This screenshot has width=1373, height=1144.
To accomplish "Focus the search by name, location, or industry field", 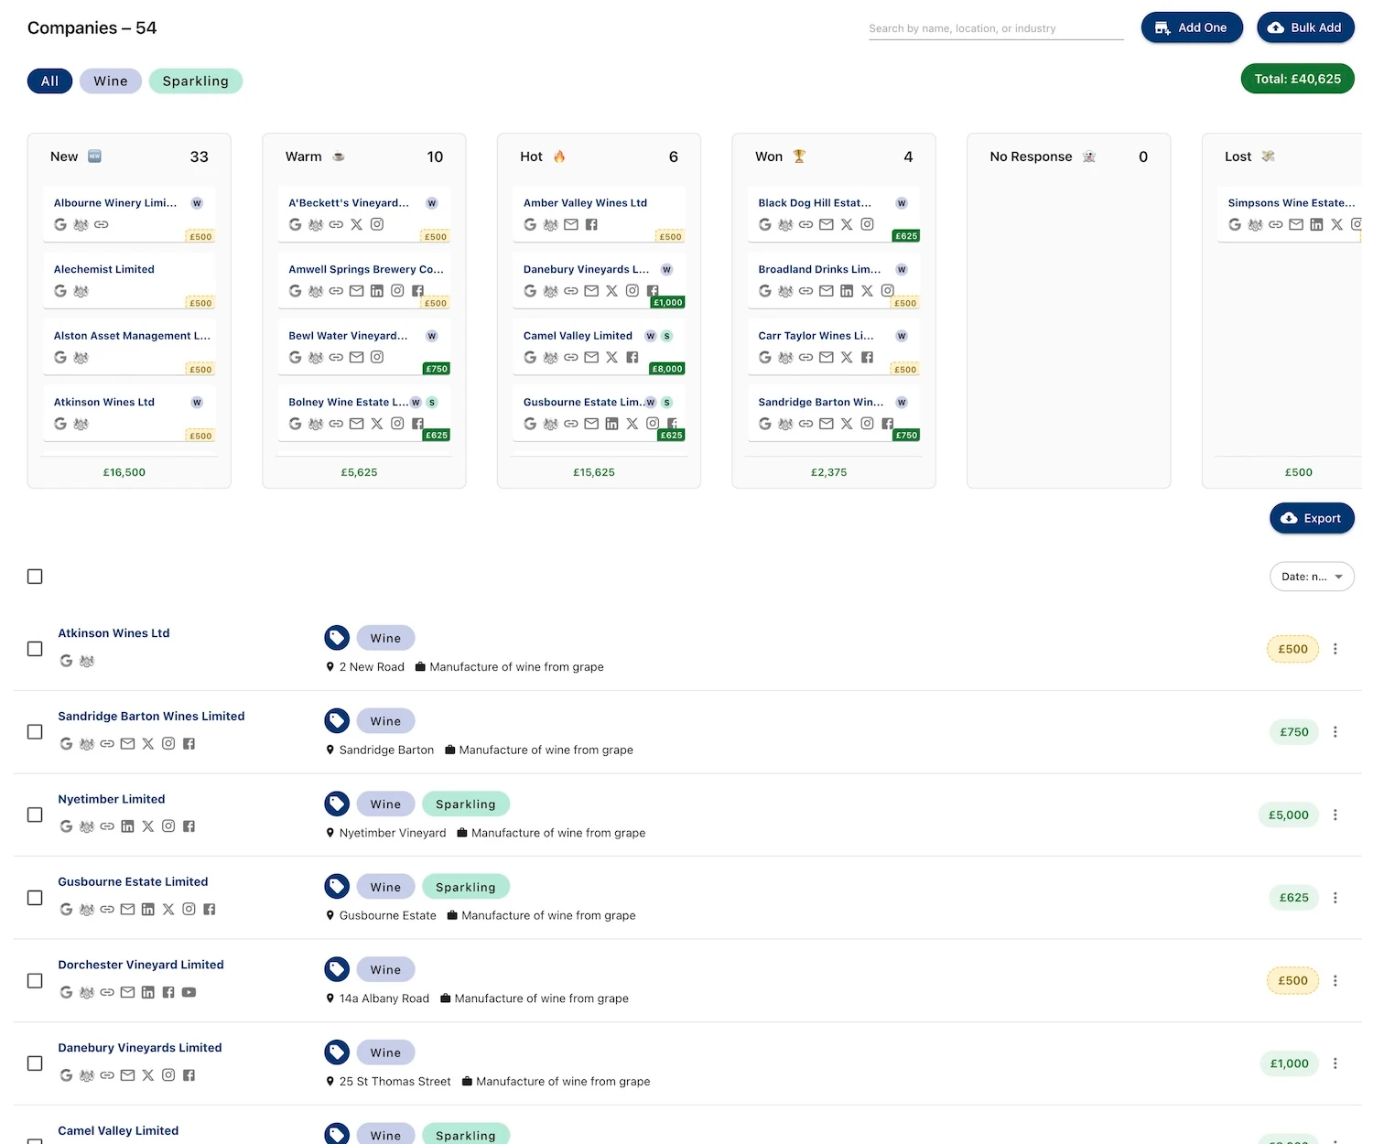I will click(996, 28).
